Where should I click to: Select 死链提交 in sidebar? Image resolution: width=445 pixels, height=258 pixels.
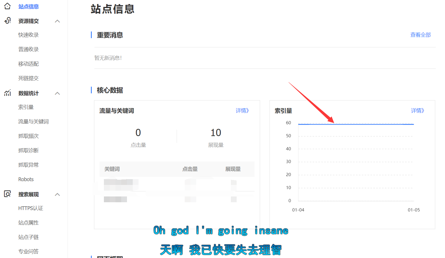pyautogui.click(x=29, y=78)
